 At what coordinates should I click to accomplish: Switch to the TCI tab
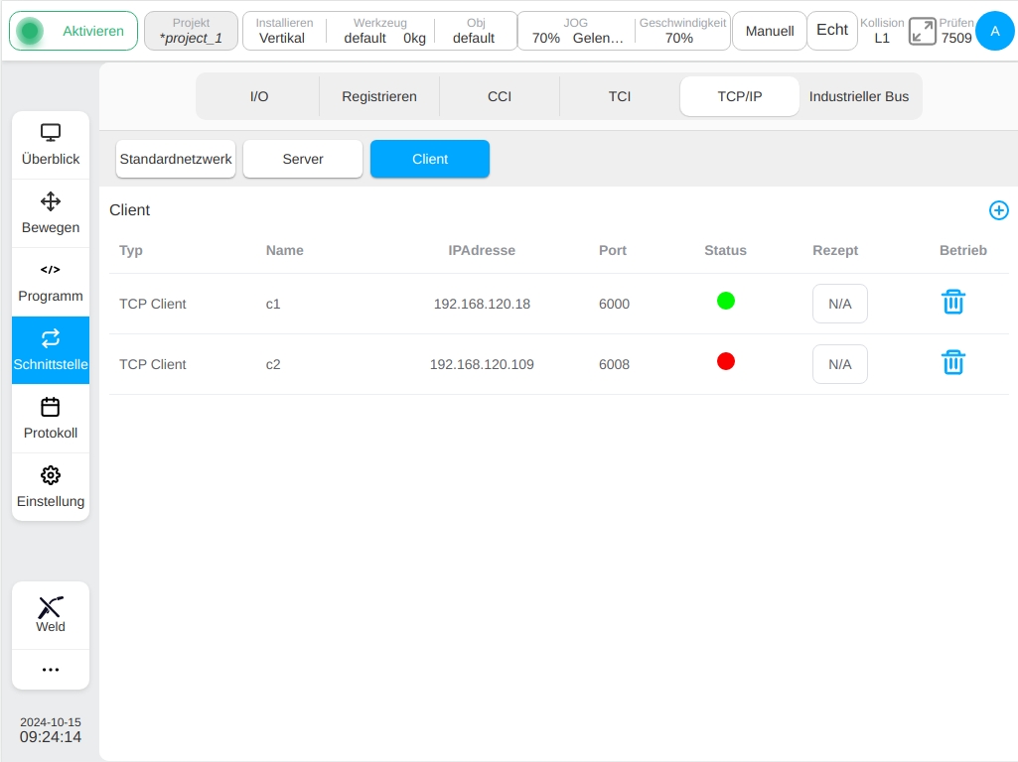pos(620,96)
